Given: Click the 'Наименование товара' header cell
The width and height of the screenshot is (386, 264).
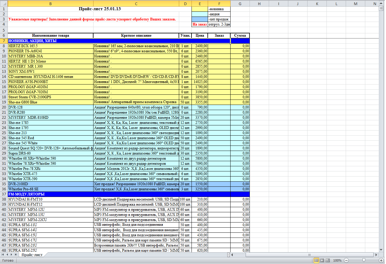Looking at the screenshot, I should pyautogui.click(x=51, y=35).
